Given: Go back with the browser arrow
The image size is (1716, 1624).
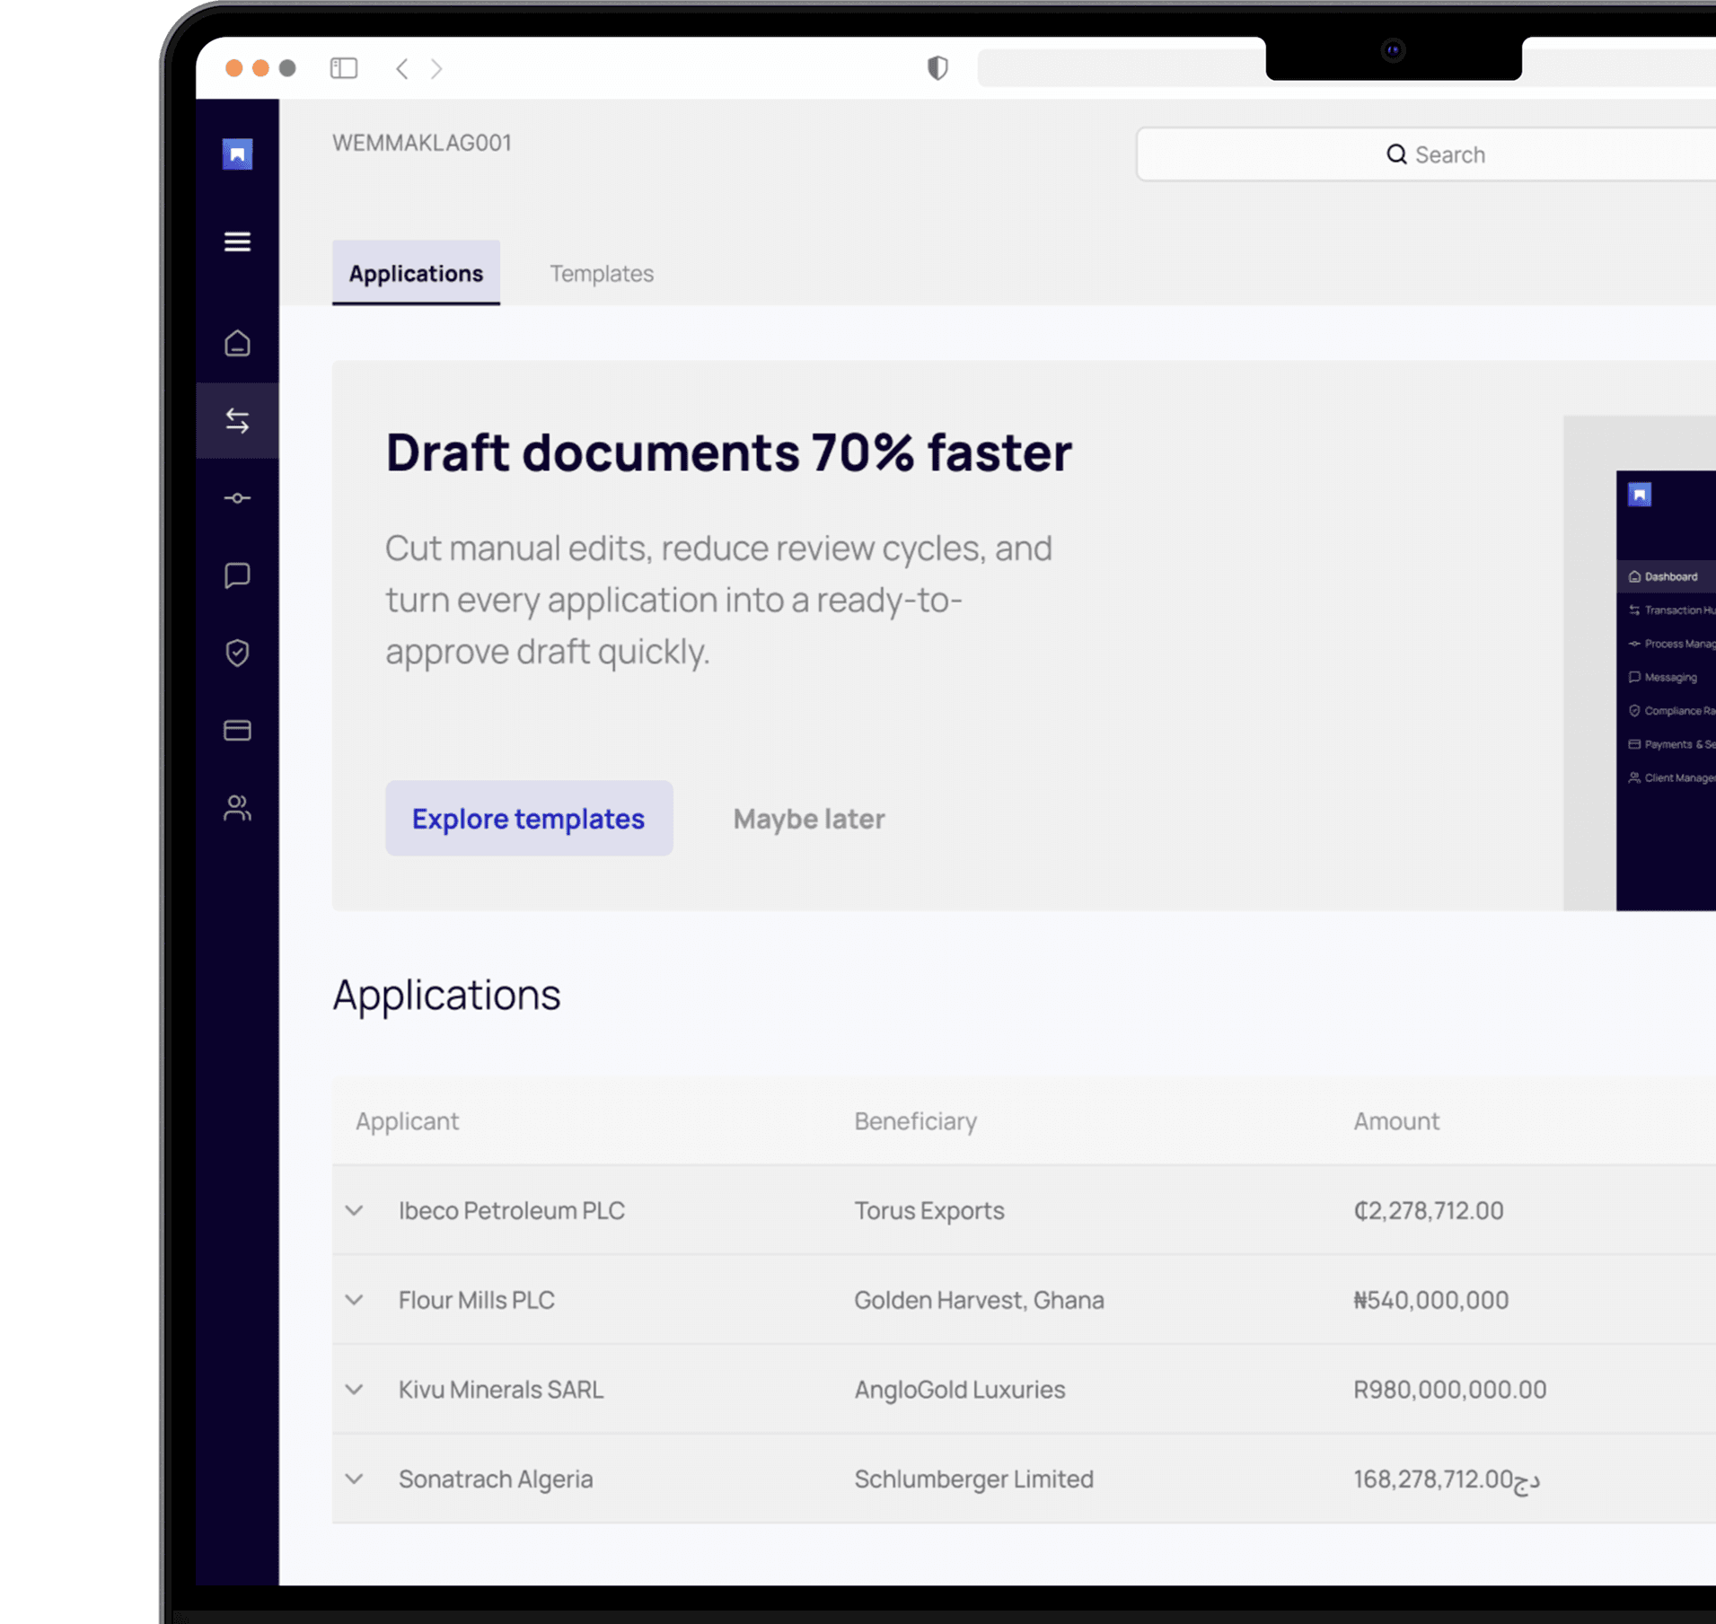Looking at the screenshot, I should click(402, 68).
